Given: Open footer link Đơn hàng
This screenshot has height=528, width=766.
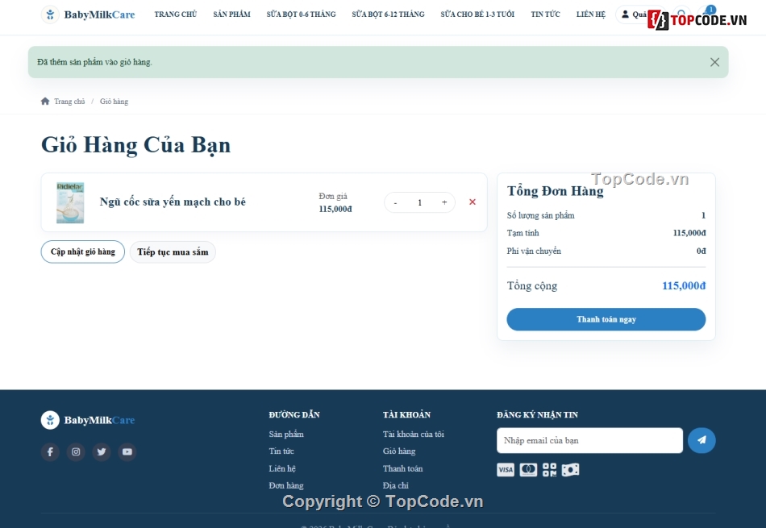Looking at the screenshot, I should click(x=285, y=485).
